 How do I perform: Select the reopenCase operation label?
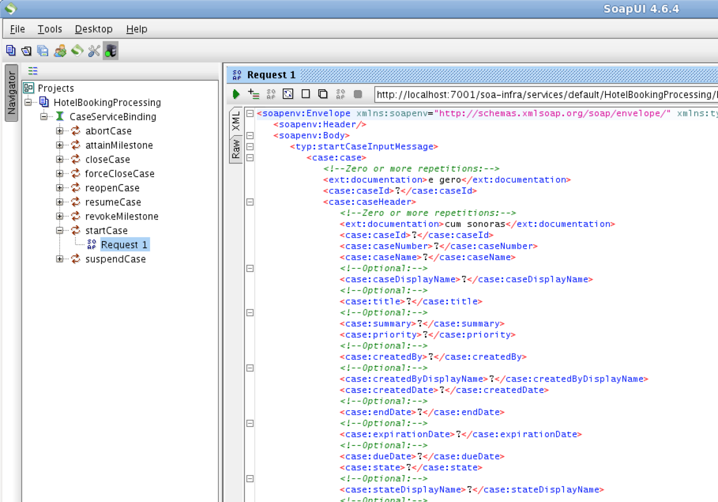[x=112, y=188]
